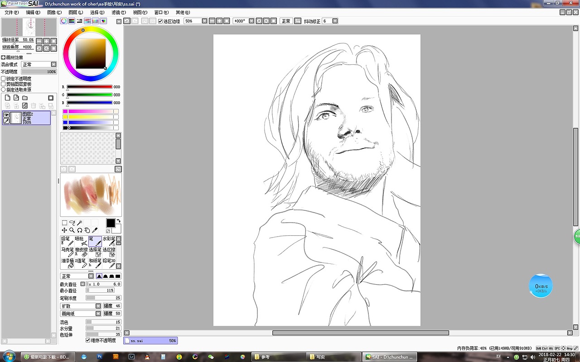This screenshot has width=580, height=362.
Task: Open the 50% zoom dropdown in the toolbar
Action: (x=205, y=21)
